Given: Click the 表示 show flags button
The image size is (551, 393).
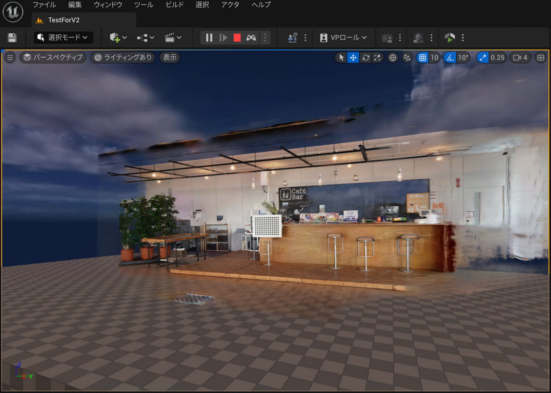Looking at the screenshot, I should [x=170, y=57].
